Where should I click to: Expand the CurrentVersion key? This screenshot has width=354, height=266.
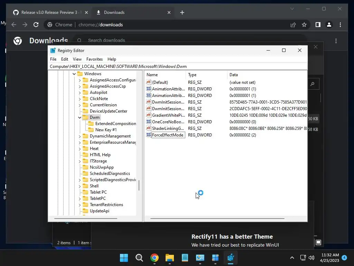(x=80, y=105)
